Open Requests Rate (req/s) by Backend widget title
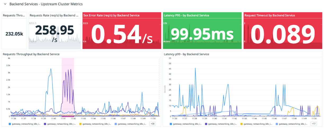Viewport: 324px width, 130px height. coord(54,15)
